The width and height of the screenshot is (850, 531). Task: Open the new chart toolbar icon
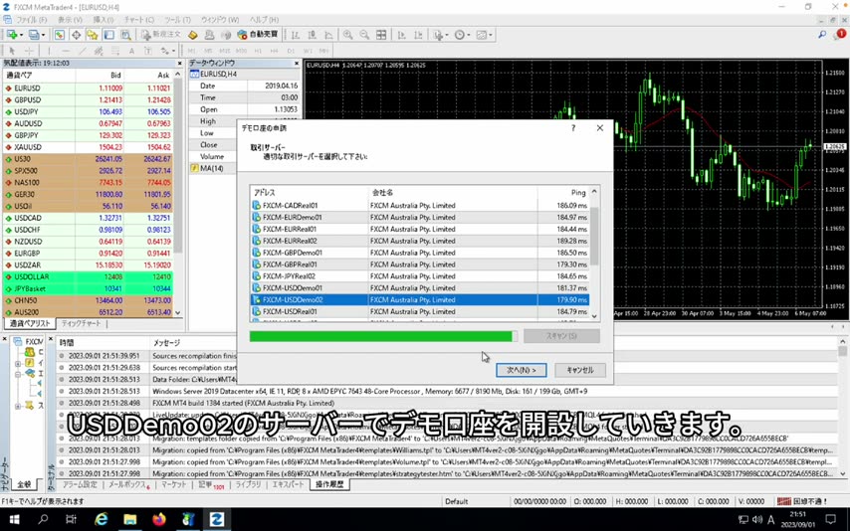click(x=12, y=35)
